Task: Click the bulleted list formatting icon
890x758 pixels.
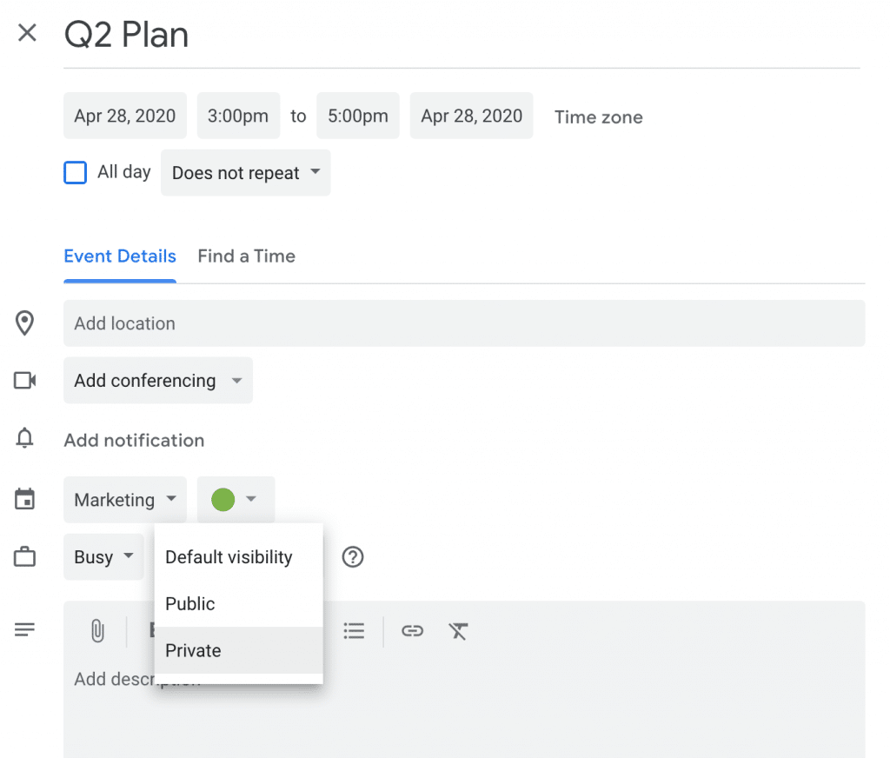Action: click(354, 631)
